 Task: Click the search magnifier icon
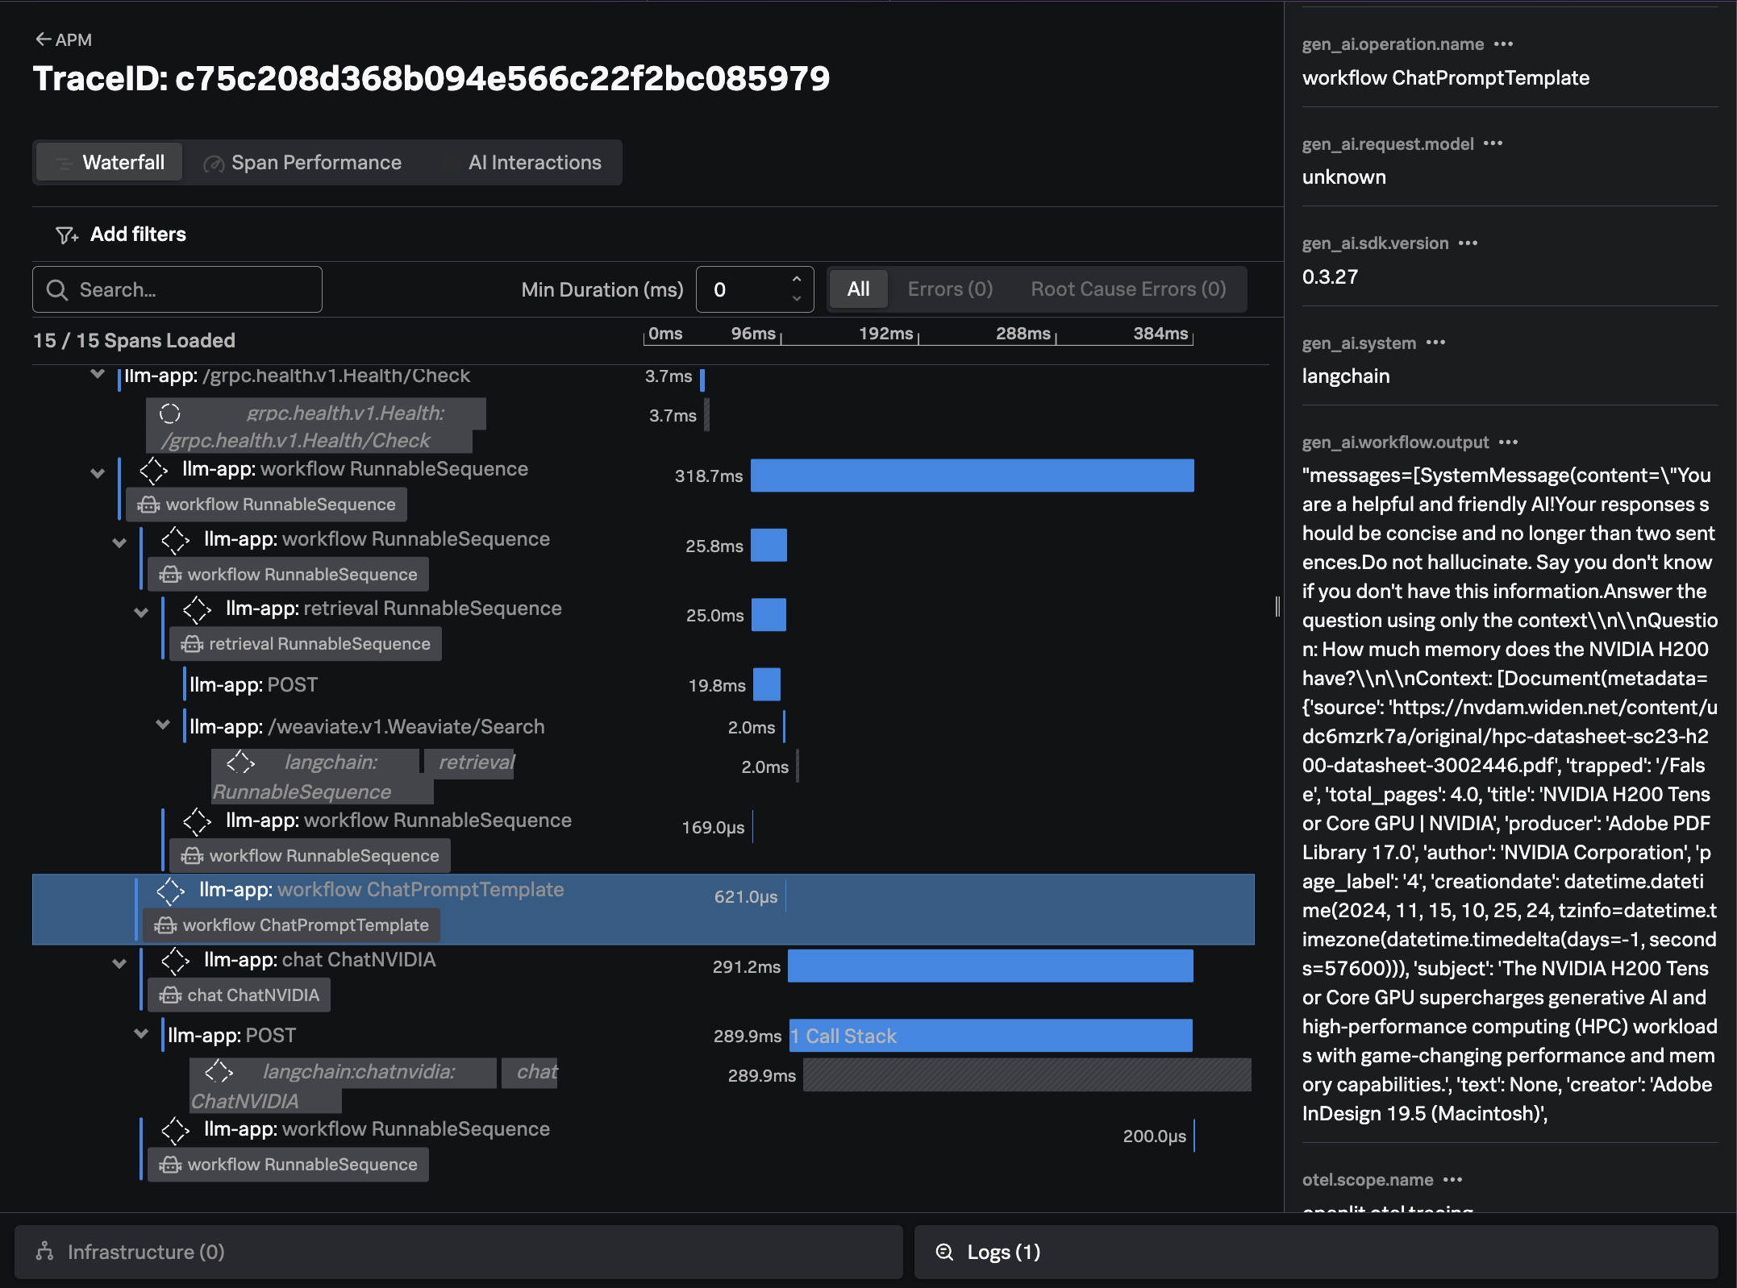click(x=56, y=290)
